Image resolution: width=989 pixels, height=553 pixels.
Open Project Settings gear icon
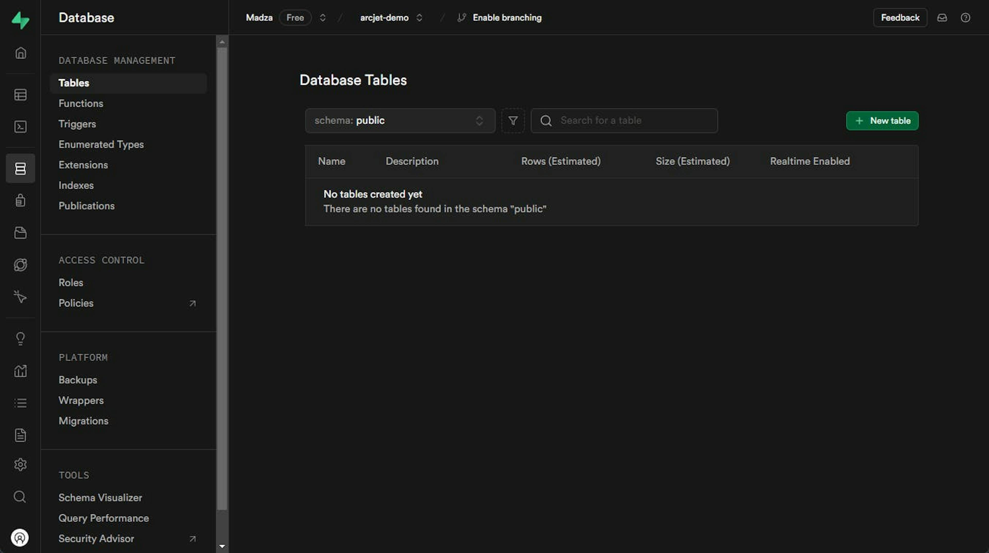click(20, 465)
